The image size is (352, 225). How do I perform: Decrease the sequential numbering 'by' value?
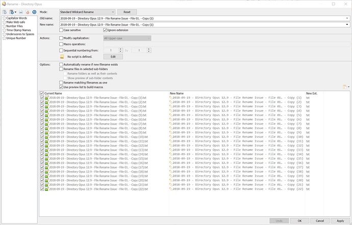pos(149,52)
